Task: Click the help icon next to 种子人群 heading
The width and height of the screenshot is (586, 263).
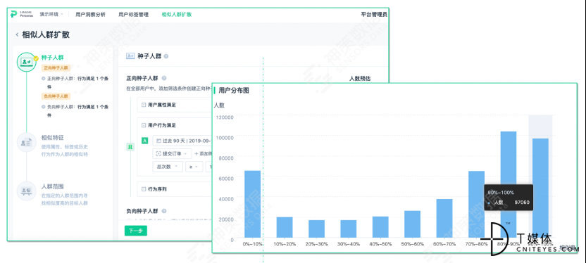Action: point(166,56)
